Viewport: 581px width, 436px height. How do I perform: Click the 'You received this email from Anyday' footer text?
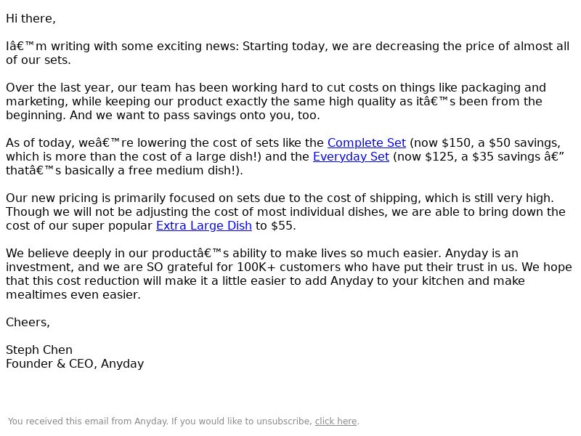[x=88, y=421]
